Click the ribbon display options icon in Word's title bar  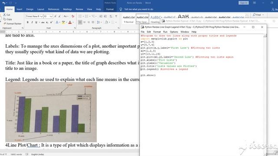click(255, 3)
